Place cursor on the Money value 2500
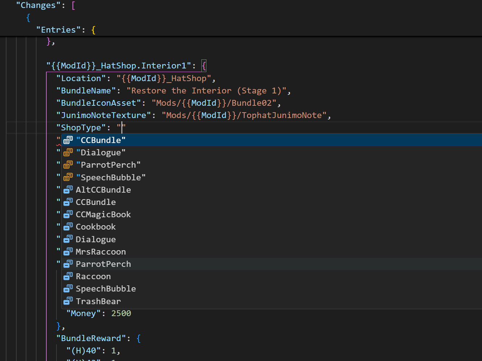The height and width of the screenshot is (361, 482). pyautogui.click(x=121, y=313)
